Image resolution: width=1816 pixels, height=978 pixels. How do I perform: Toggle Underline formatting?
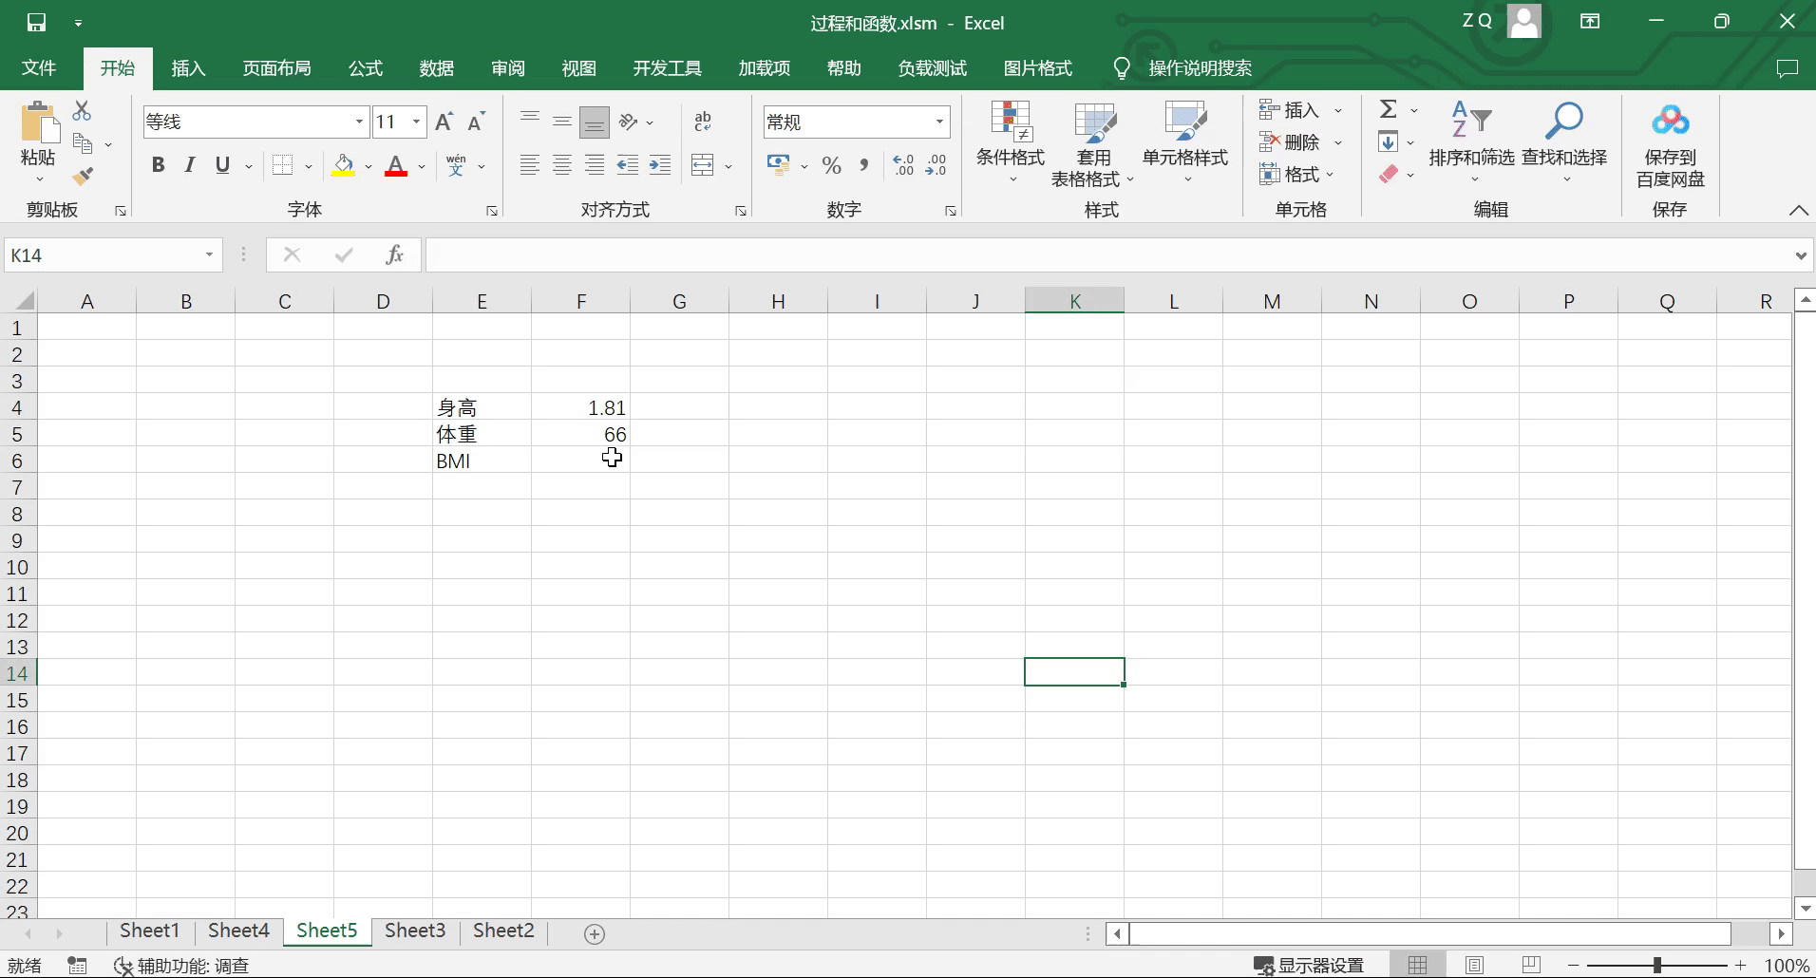[x=222, y=165]
